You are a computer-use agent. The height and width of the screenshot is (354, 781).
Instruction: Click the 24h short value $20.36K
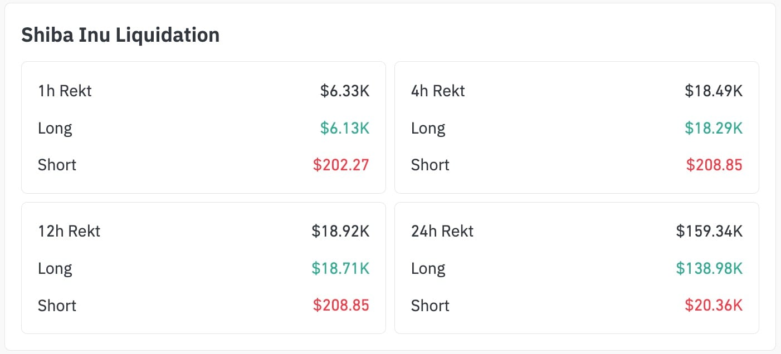(x=714, y=305)
